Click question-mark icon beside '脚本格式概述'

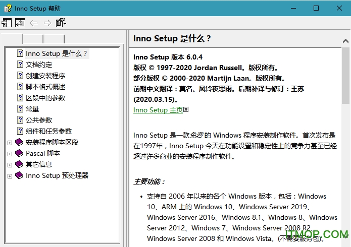(x=20, y=87)
